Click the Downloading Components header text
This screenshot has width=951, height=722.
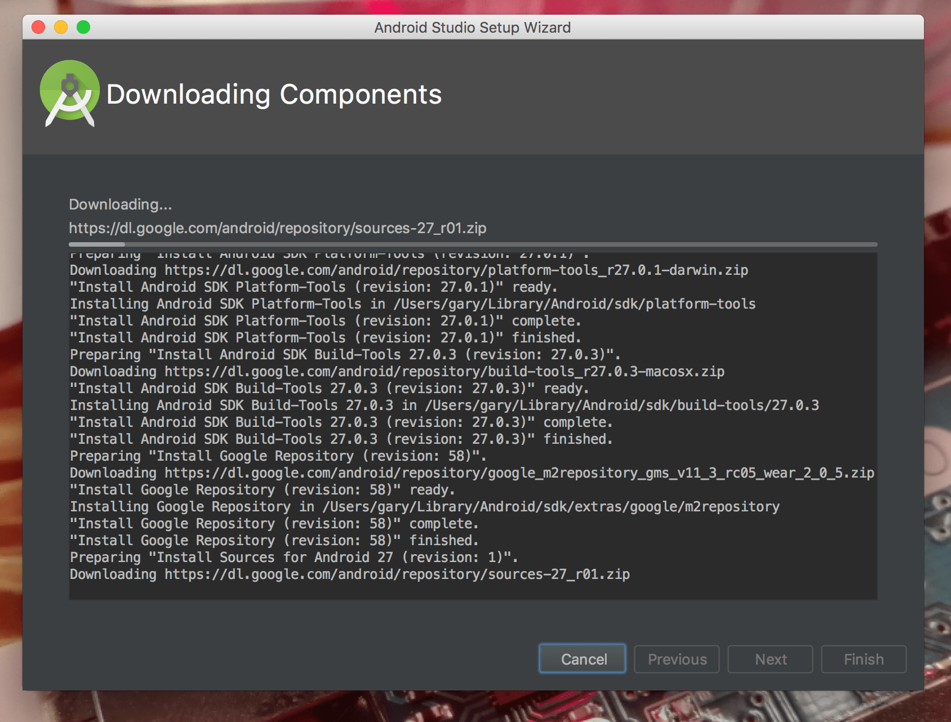click(274, 94)
